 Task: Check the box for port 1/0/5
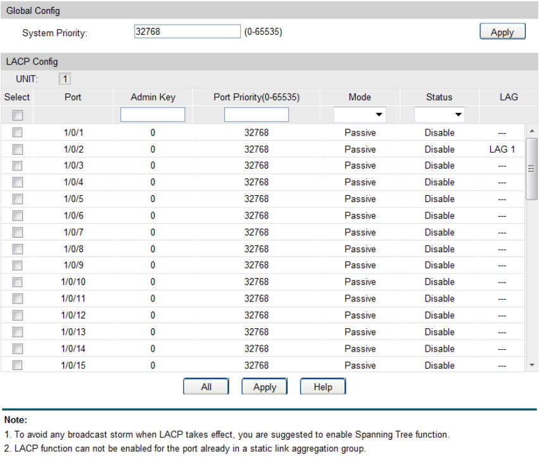point(18,199)
